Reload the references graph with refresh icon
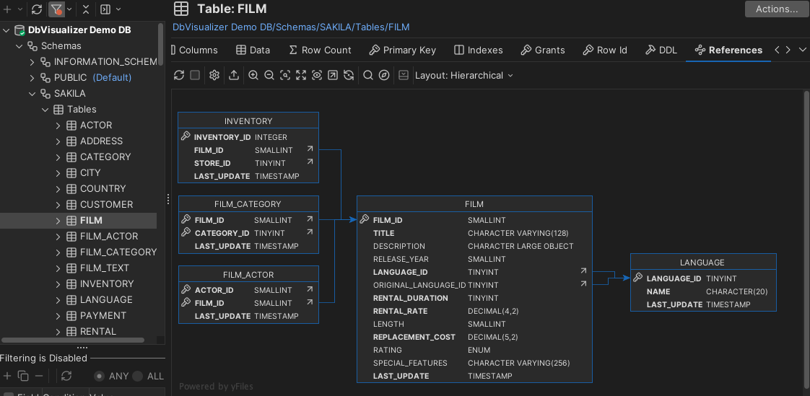Viewport: 810px width, 396px height. coord(179,75)
